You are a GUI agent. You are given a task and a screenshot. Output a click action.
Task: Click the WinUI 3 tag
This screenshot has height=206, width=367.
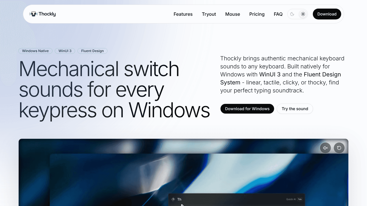coord(65,51)
